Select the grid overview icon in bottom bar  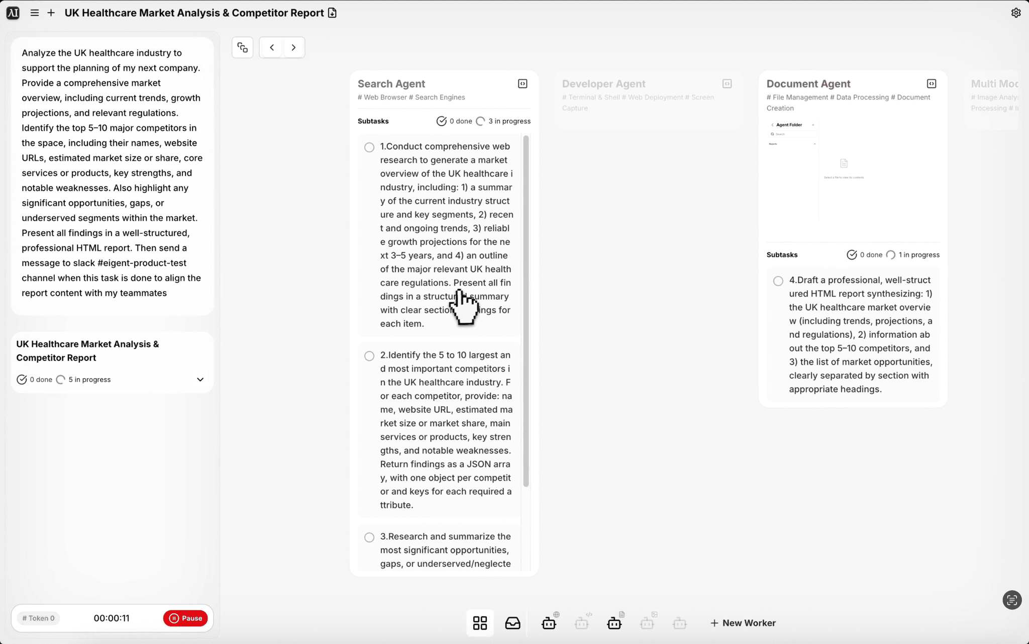480,623
